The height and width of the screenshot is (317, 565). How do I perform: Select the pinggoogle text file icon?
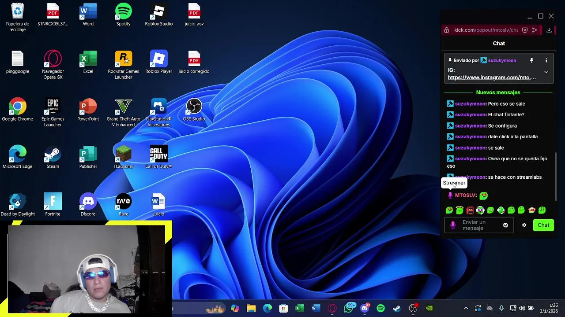coord(18,63)
